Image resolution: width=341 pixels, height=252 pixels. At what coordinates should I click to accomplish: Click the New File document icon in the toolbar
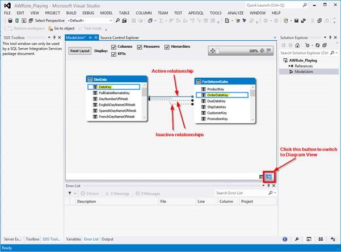tap(227, 20)
